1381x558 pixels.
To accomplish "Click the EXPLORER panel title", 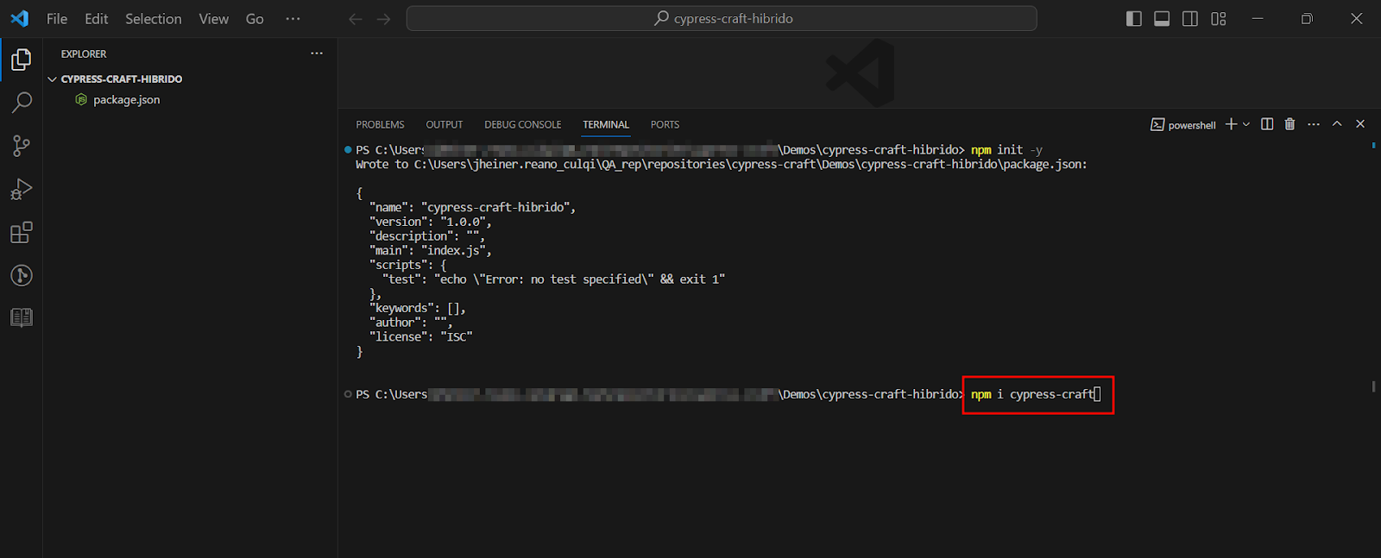I will pos(84,53).
